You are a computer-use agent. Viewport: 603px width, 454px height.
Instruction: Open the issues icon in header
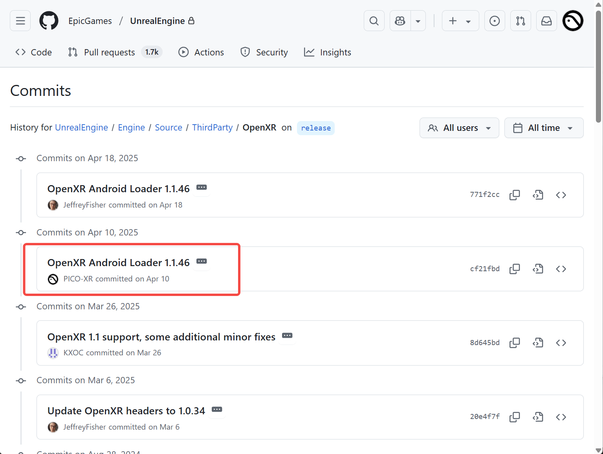(x=495, y=21)
